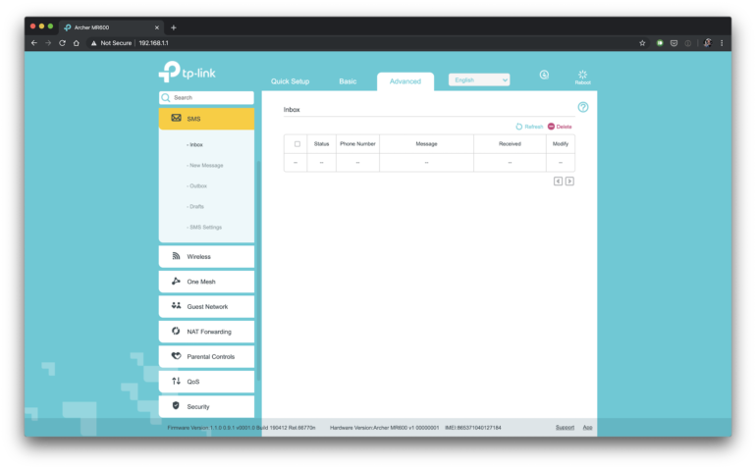Click the tp-link logo
The image size is (756, 469).
coord(188,72)
